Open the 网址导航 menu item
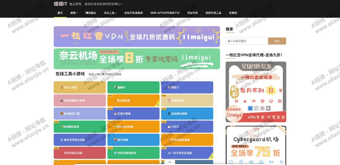340x165 pixels. pos(192,13)
